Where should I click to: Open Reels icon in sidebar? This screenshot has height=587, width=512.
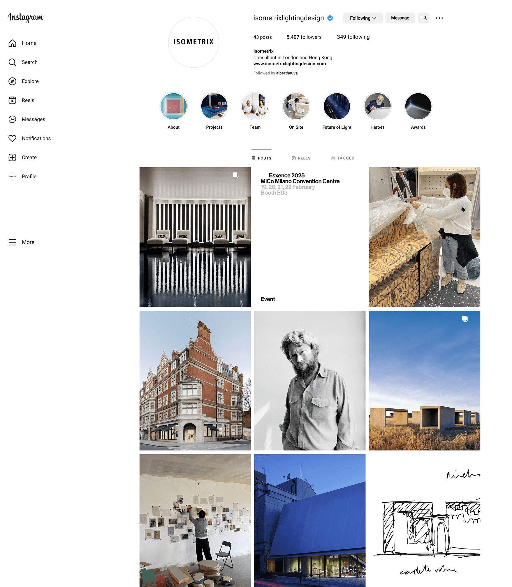(x=12, y=100)
